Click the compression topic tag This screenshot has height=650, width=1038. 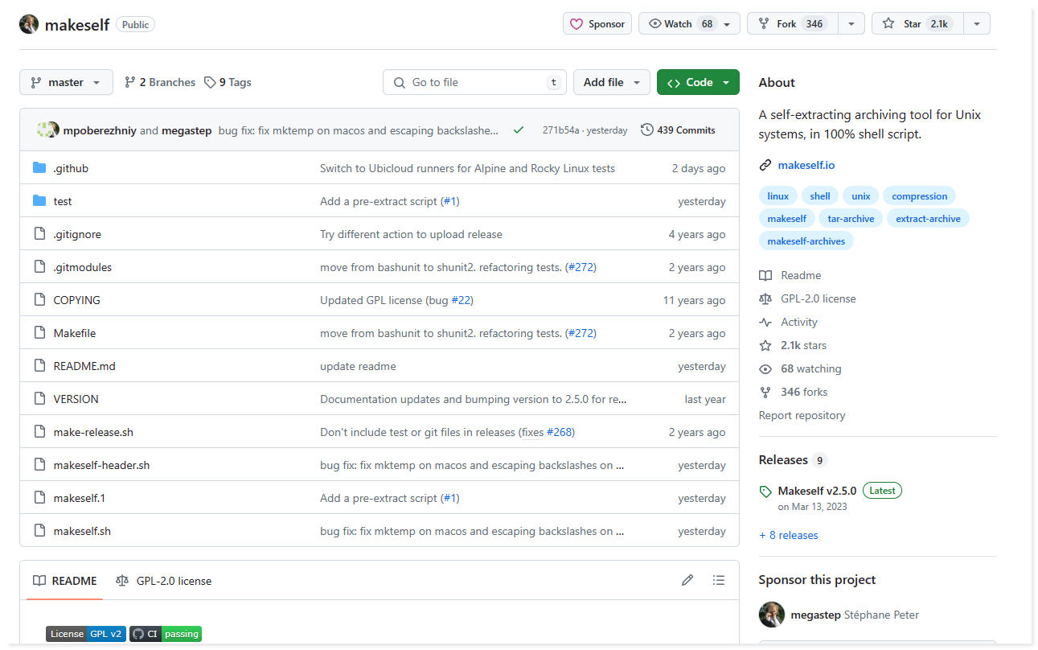(x=919, y=196)
